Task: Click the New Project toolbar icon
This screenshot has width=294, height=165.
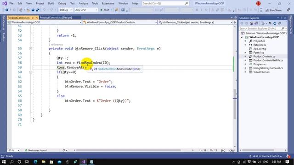Action: (21, 10)
